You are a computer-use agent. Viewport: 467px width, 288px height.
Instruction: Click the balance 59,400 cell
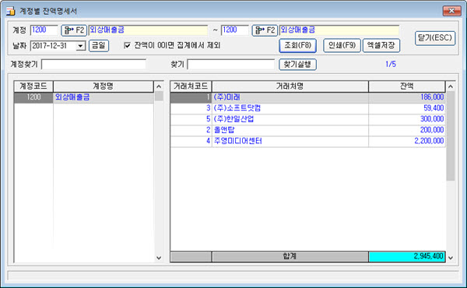coord(407,108)
